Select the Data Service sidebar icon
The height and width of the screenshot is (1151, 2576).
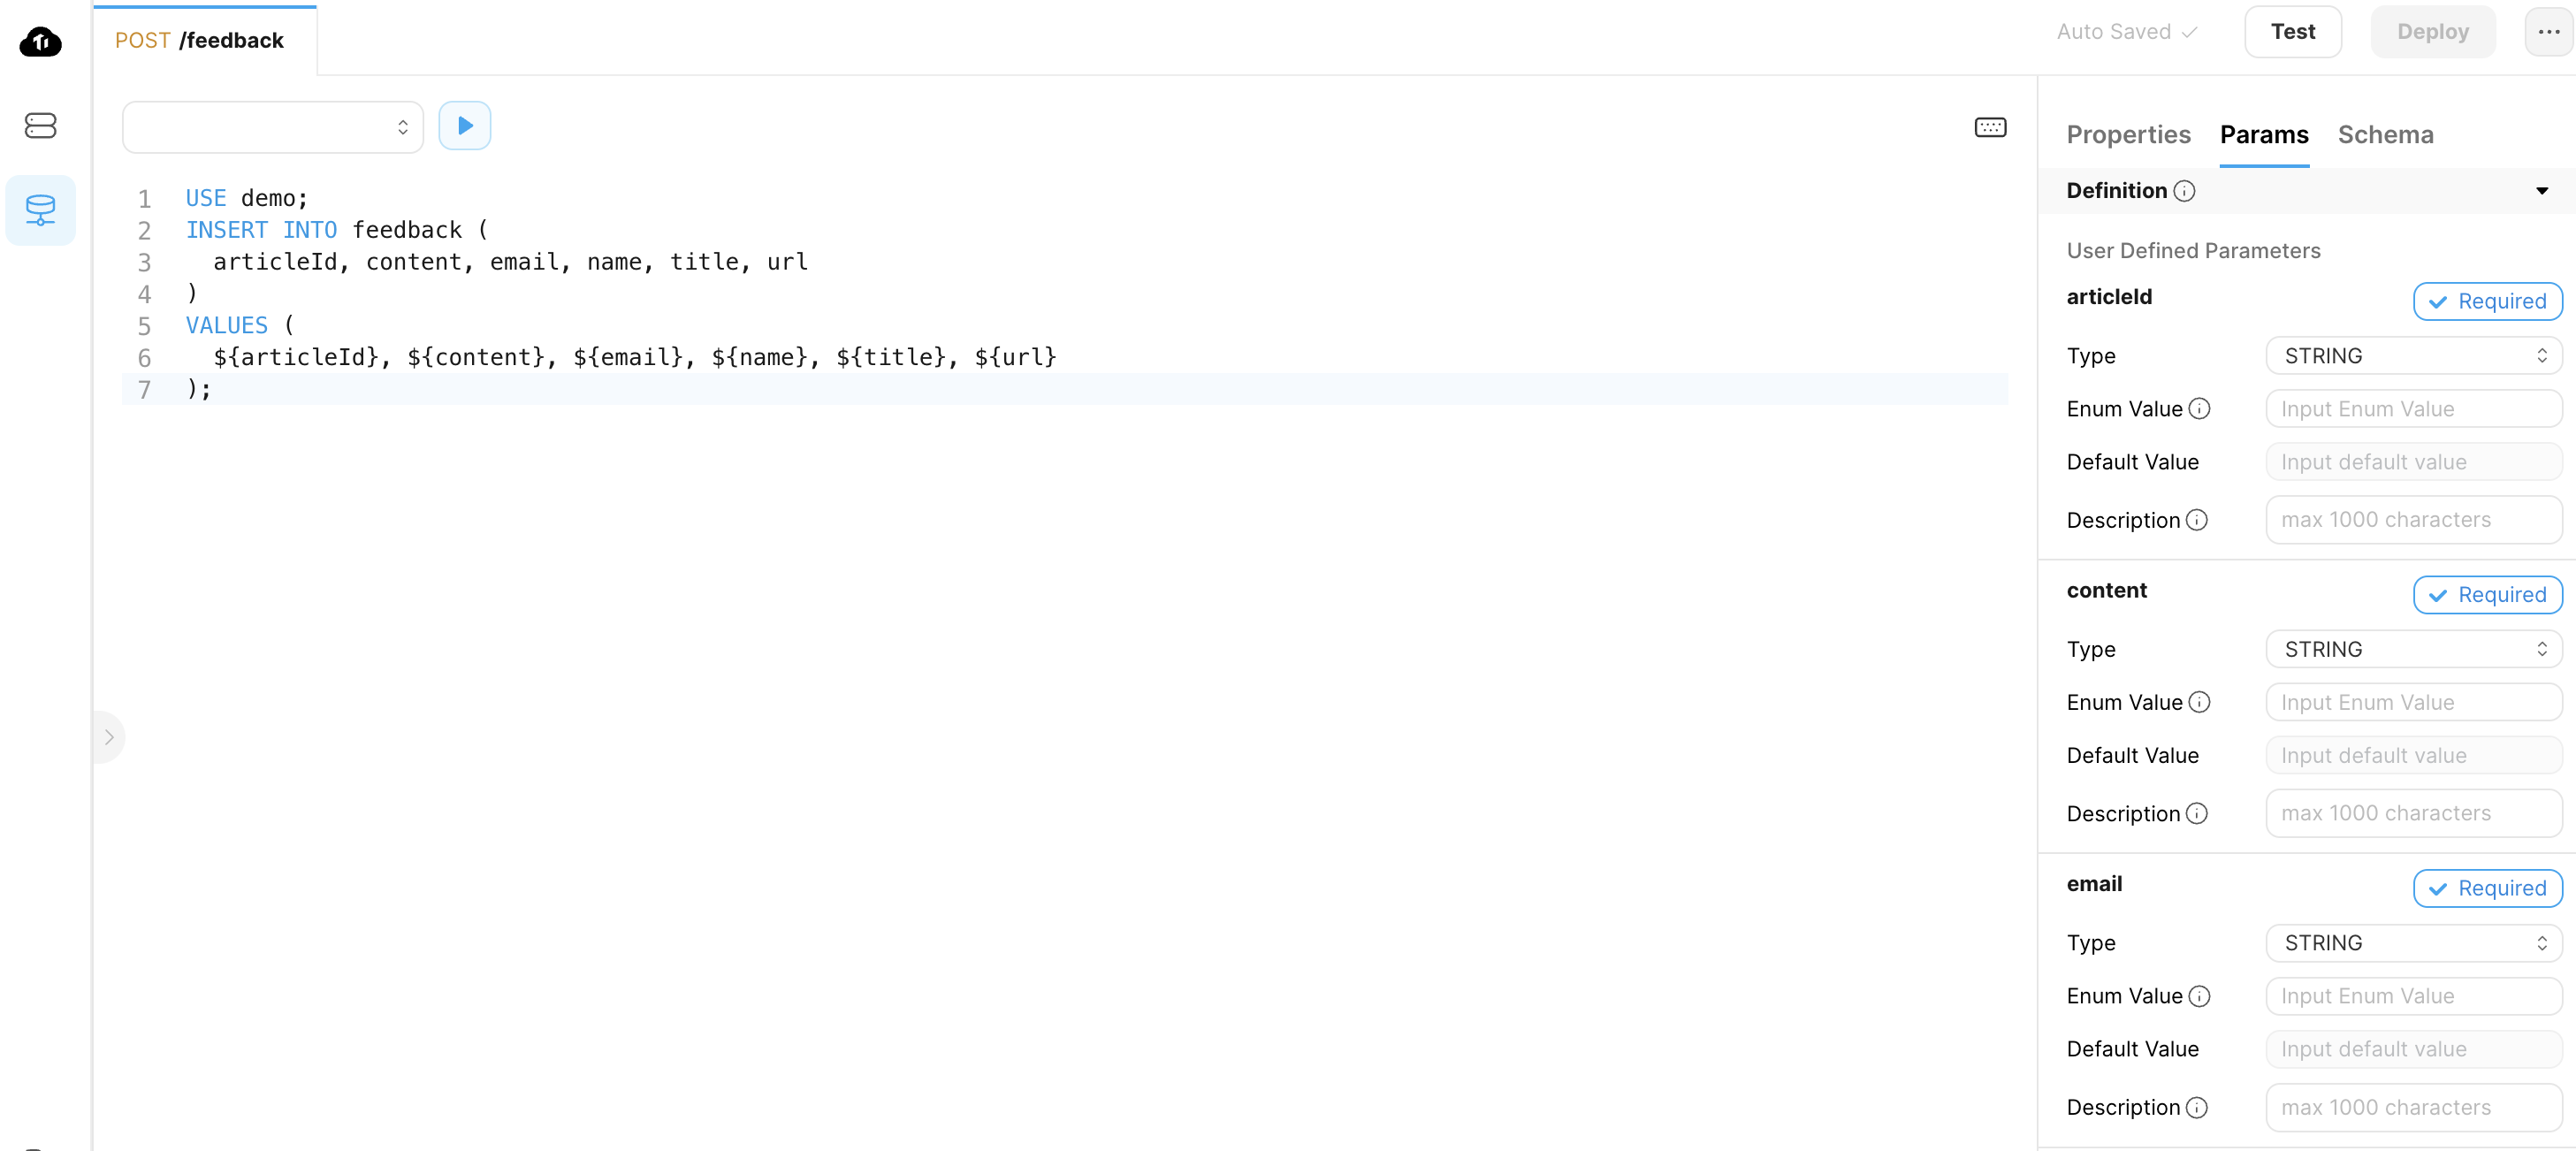[40, 210]
